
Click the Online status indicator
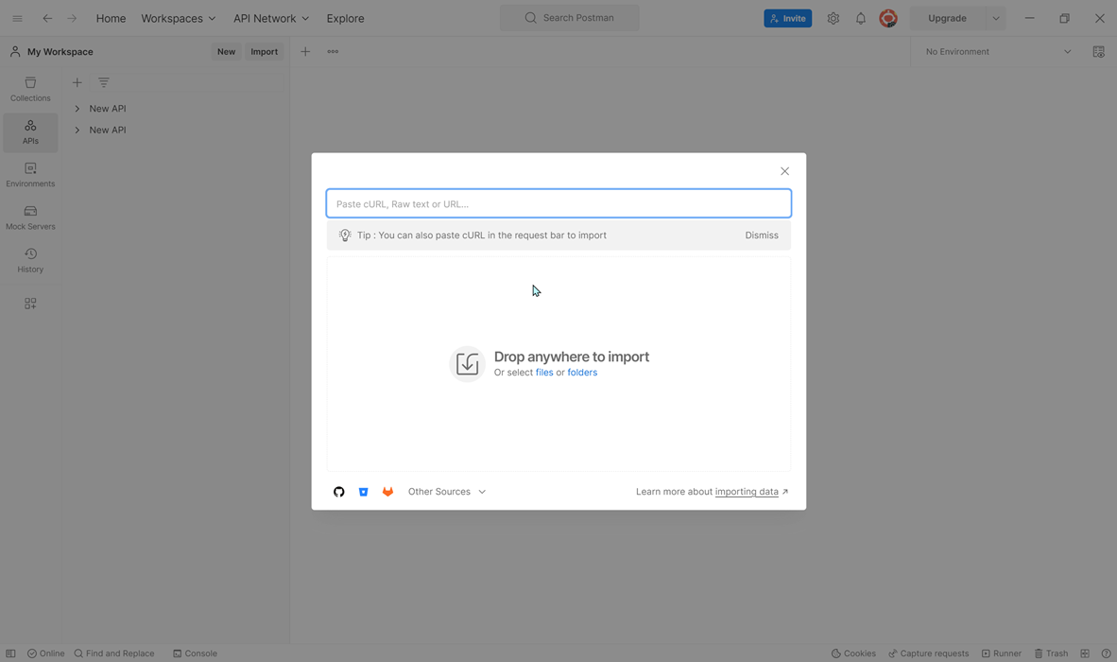[x=45, y=653]
